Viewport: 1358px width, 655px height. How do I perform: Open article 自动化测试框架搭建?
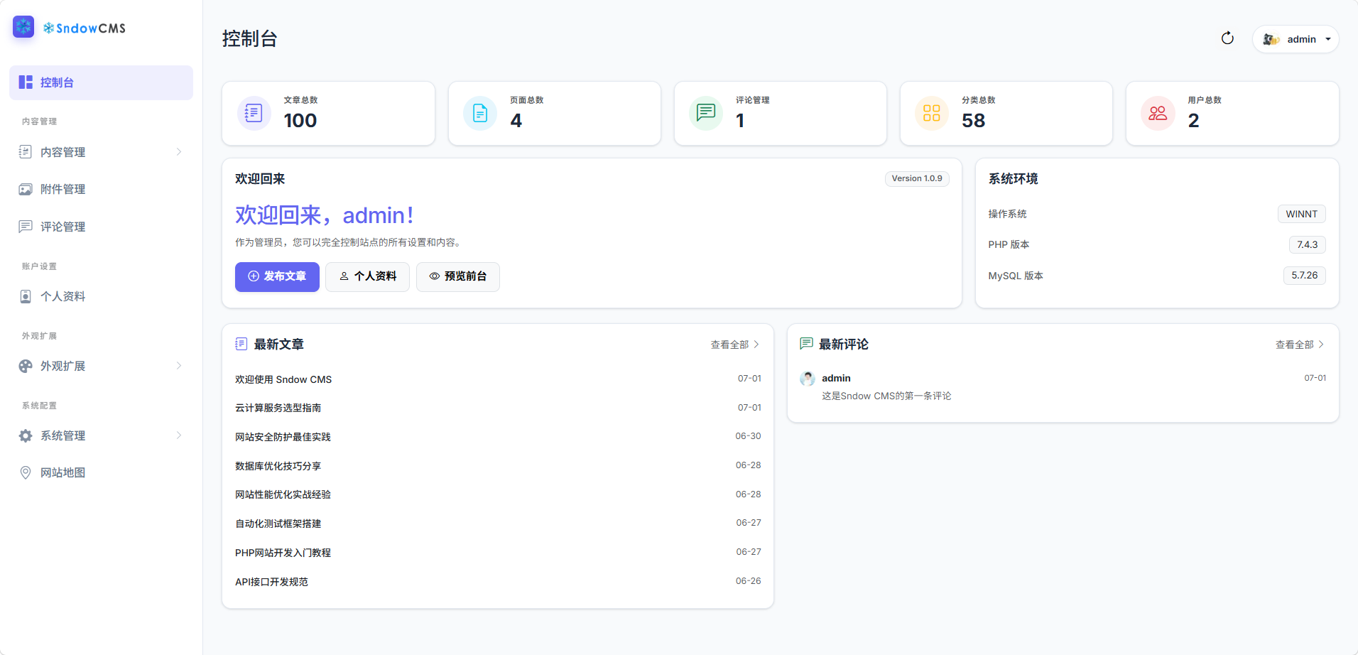(278, 524)
